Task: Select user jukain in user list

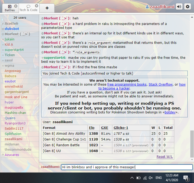Action: (x=20, y=39)
